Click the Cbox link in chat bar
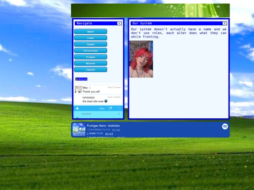Image resolution: width=254 pixels, height=190 pixels. click(102, 108)
